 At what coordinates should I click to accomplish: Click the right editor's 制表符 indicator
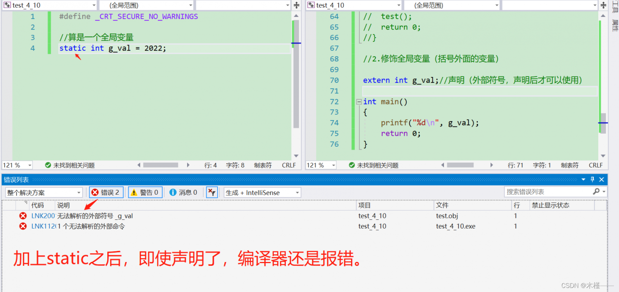point(570,165)
